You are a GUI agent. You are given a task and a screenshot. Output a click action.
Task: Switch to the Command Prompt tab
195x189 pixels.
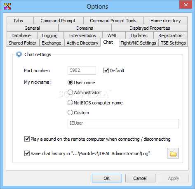[59, 21]
